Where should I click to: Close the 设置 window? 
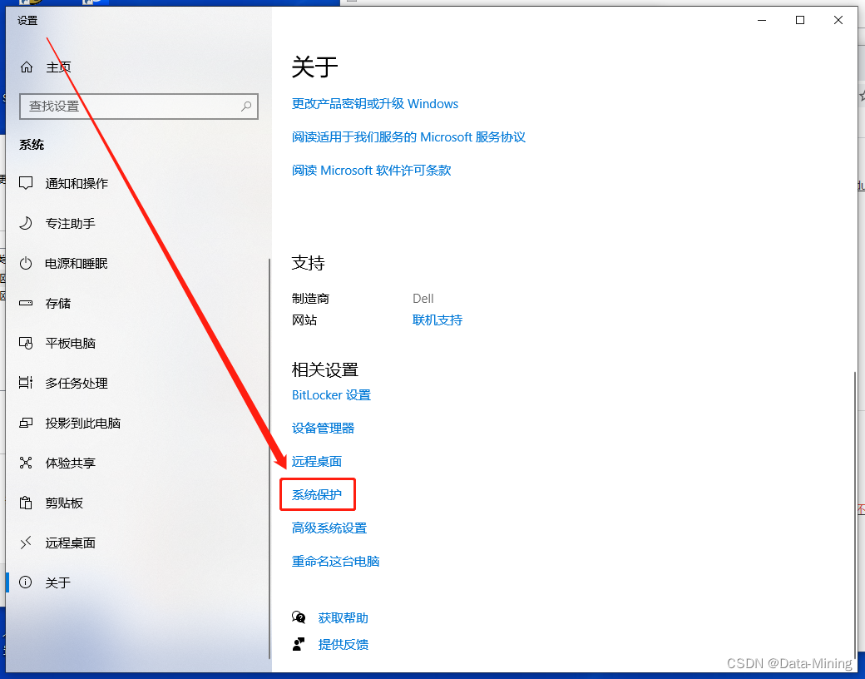838,21
